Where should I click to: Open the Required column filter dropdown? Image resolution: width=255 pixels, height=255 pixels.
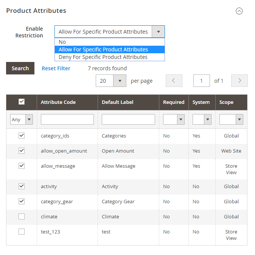pos(173,119)
